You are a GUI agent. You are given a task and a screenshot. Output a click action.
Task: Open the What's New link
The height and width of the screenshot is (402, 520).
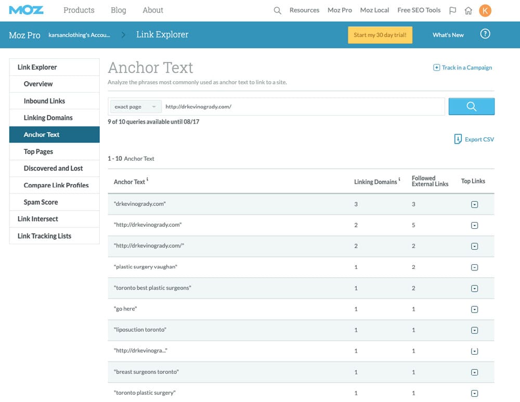click(448, 35)
